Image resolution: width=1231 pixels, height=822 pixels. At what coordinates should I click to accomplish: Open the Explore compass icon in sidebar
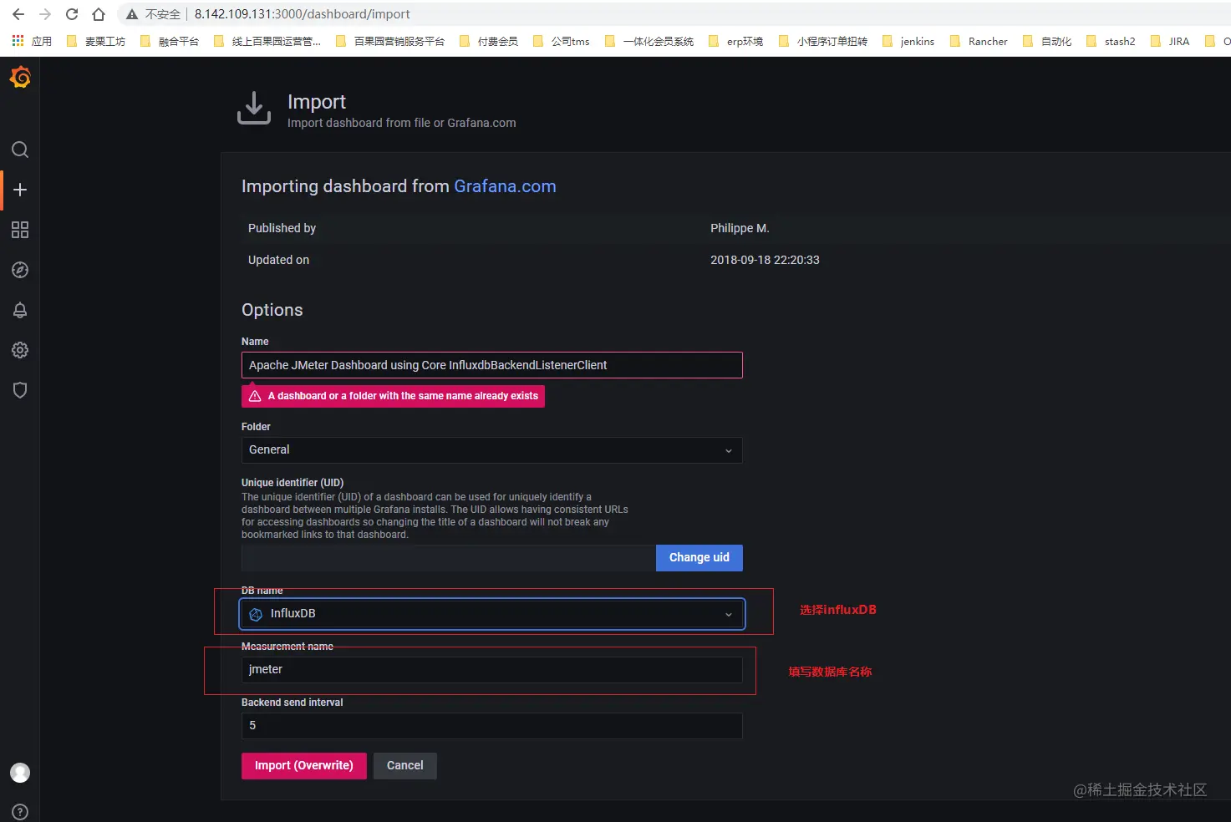[20, 270]
